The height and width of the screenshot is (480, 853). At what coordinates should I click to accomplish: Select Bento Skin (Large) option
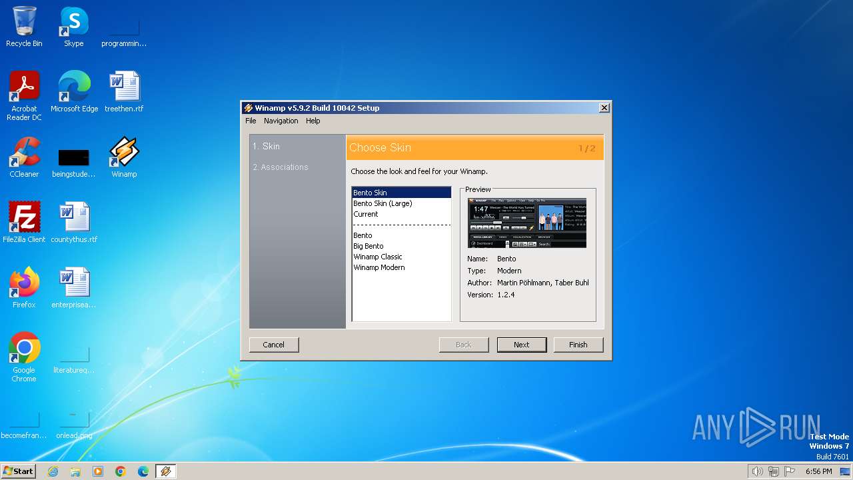click(x=401, y=203)
